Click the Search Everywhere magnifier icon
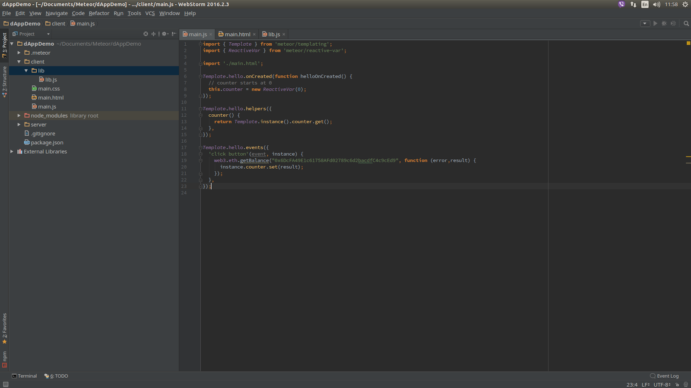Image resolution: width=691 pixels, height=388 pixels. click(686, 24)
